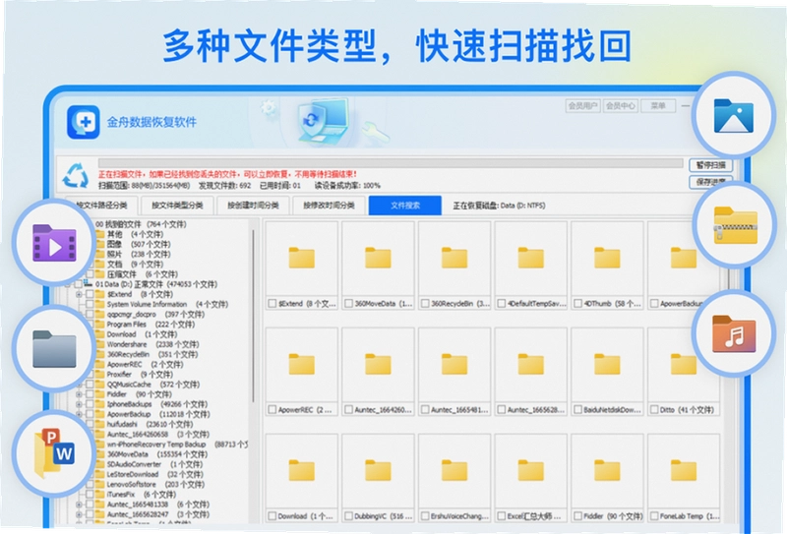Screen dimensions: 787x534
Task: Switch to the 文件搜索 tab
Action: coord(405,206)
